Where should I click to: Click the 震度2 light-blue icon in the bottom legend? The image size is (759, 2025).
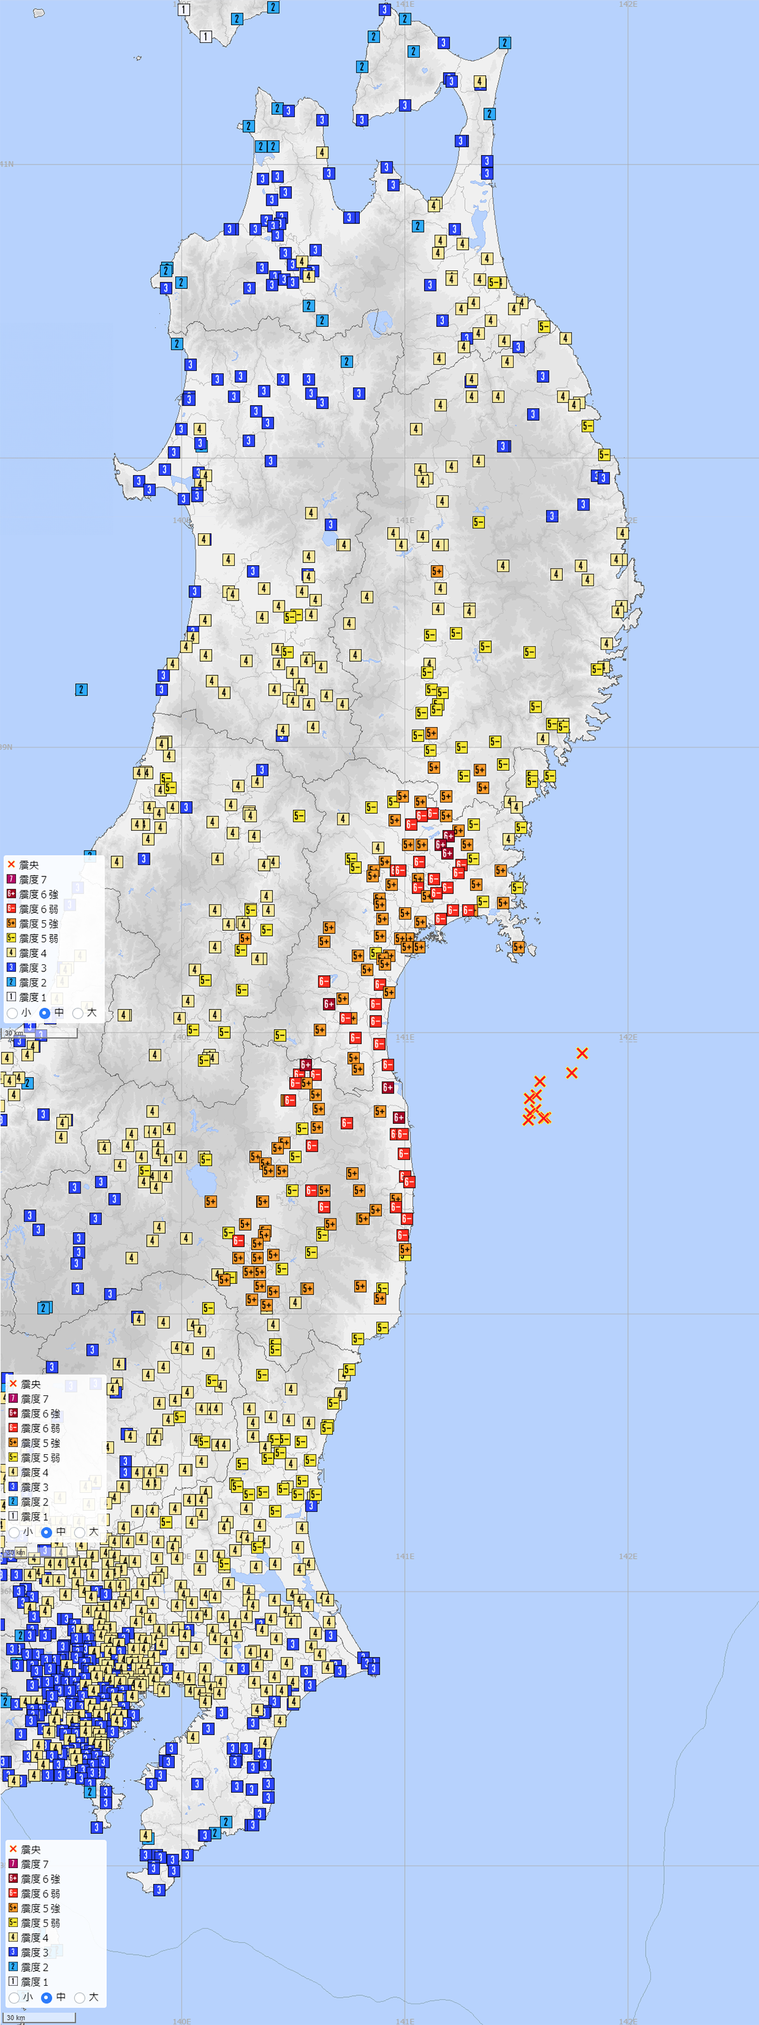13,1967
